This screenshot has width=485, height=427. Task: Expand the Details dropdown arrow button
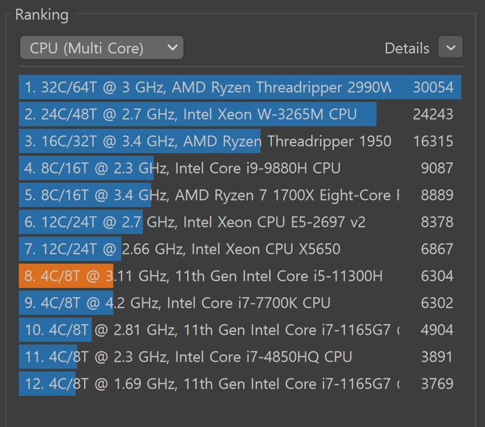(x=450, y=47)
